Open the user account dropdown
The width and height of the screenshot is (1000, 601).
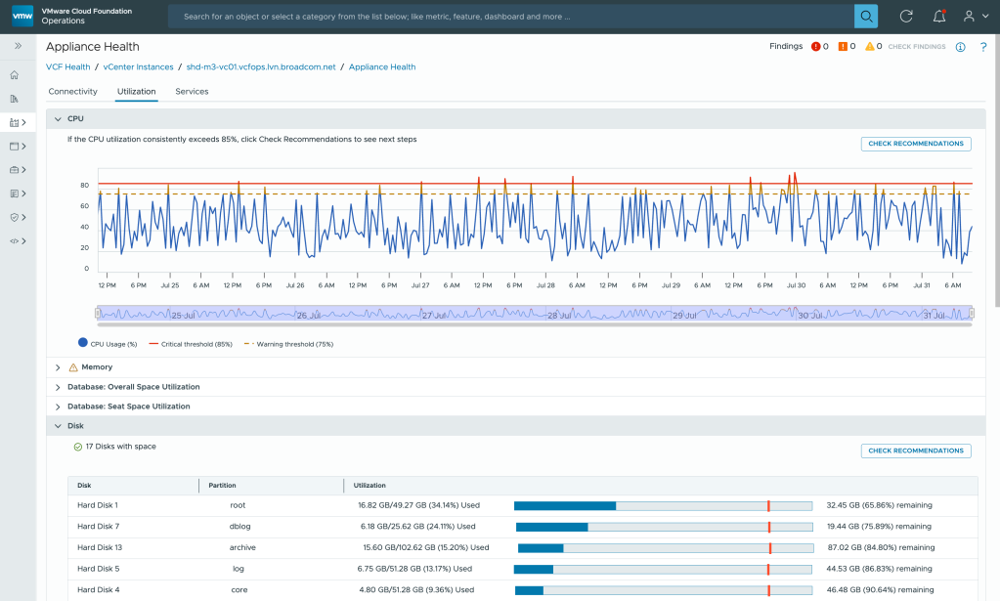(969, 17)
